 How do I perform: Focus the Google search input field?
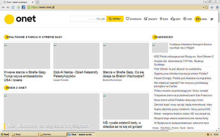(88, 19)
